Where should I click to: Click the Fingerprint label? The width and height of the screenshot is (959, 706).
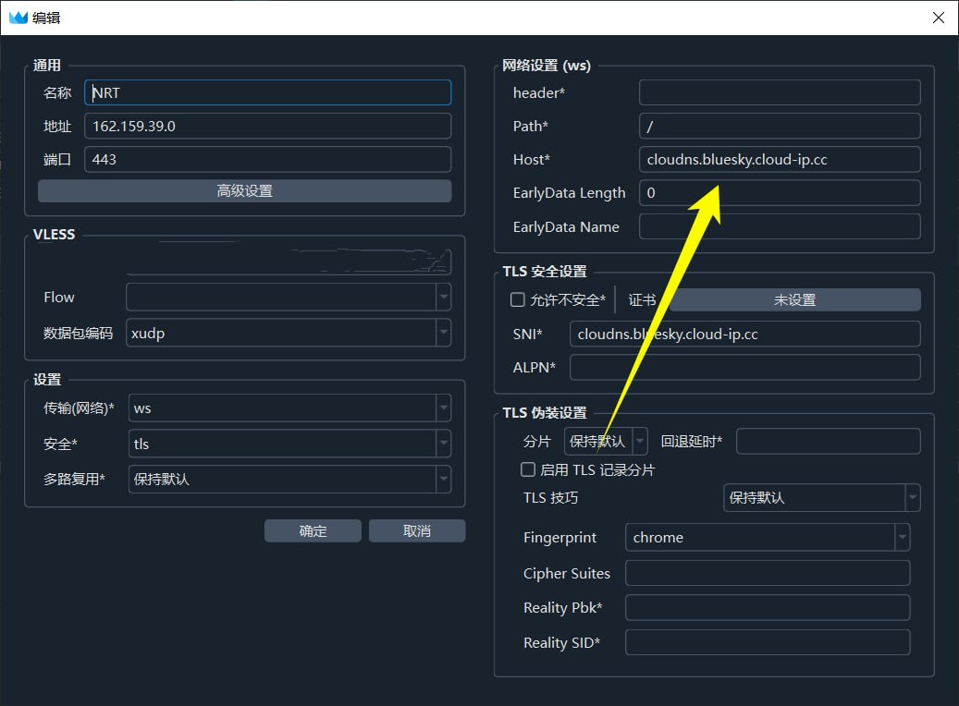(x=559, y=538)
